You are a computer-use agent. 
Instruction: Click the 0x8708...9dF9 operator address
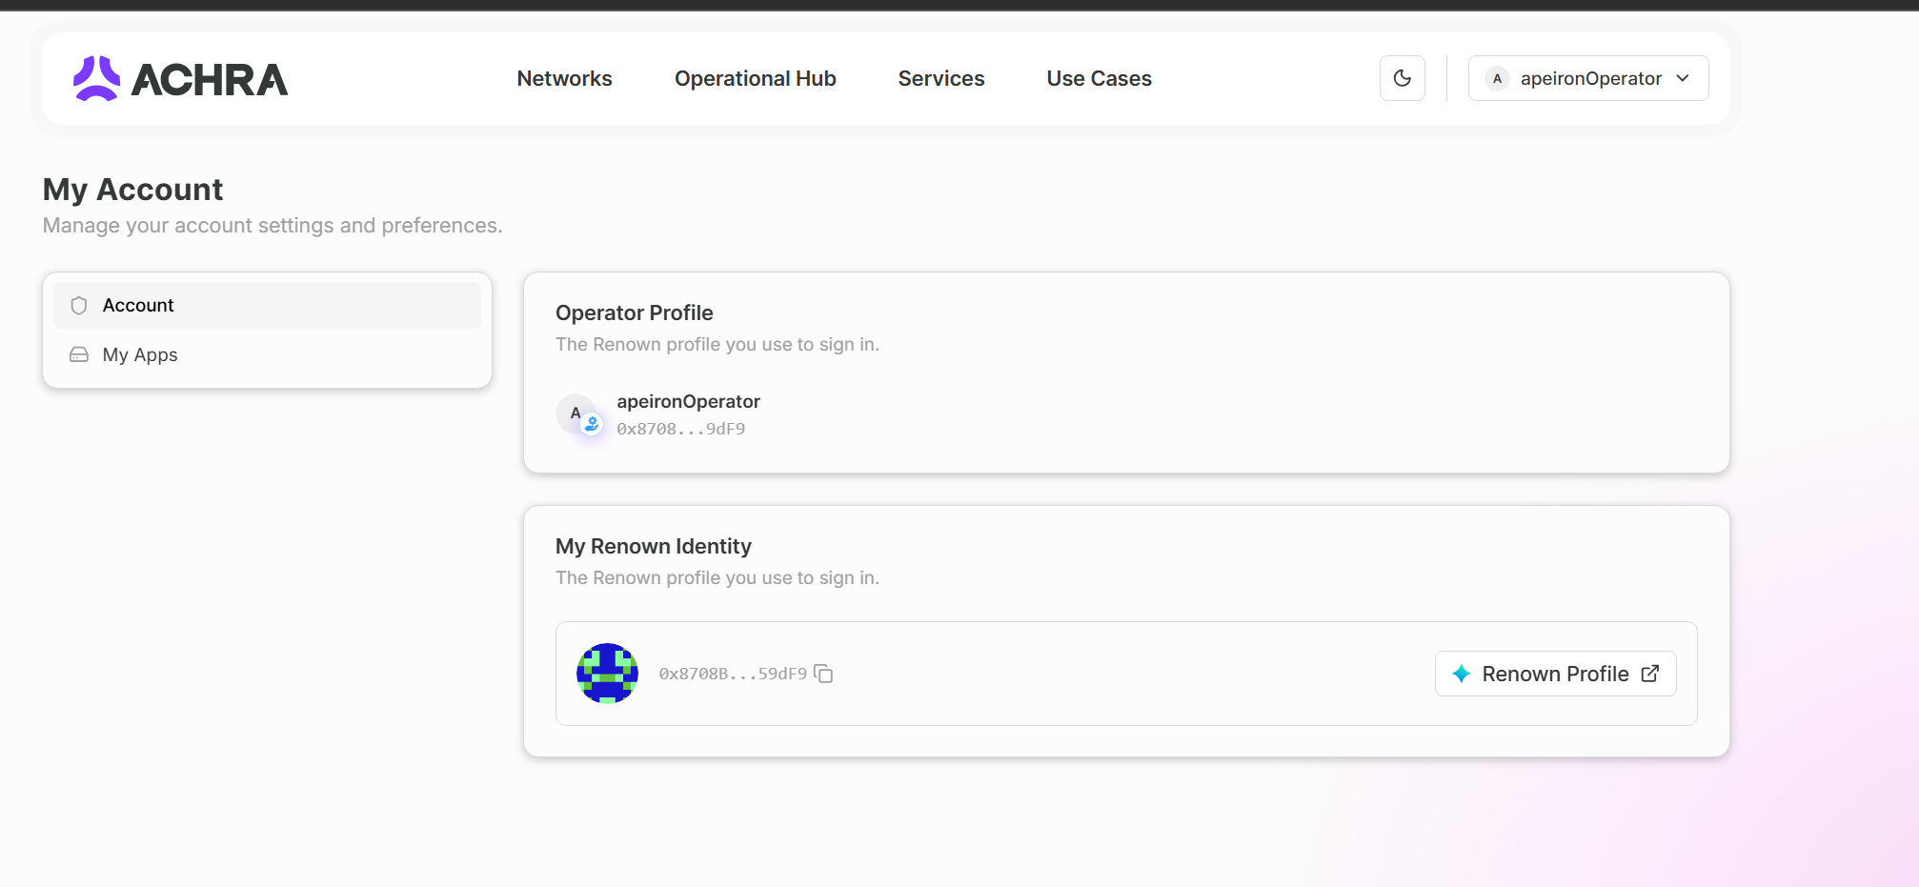click(680, 429)
